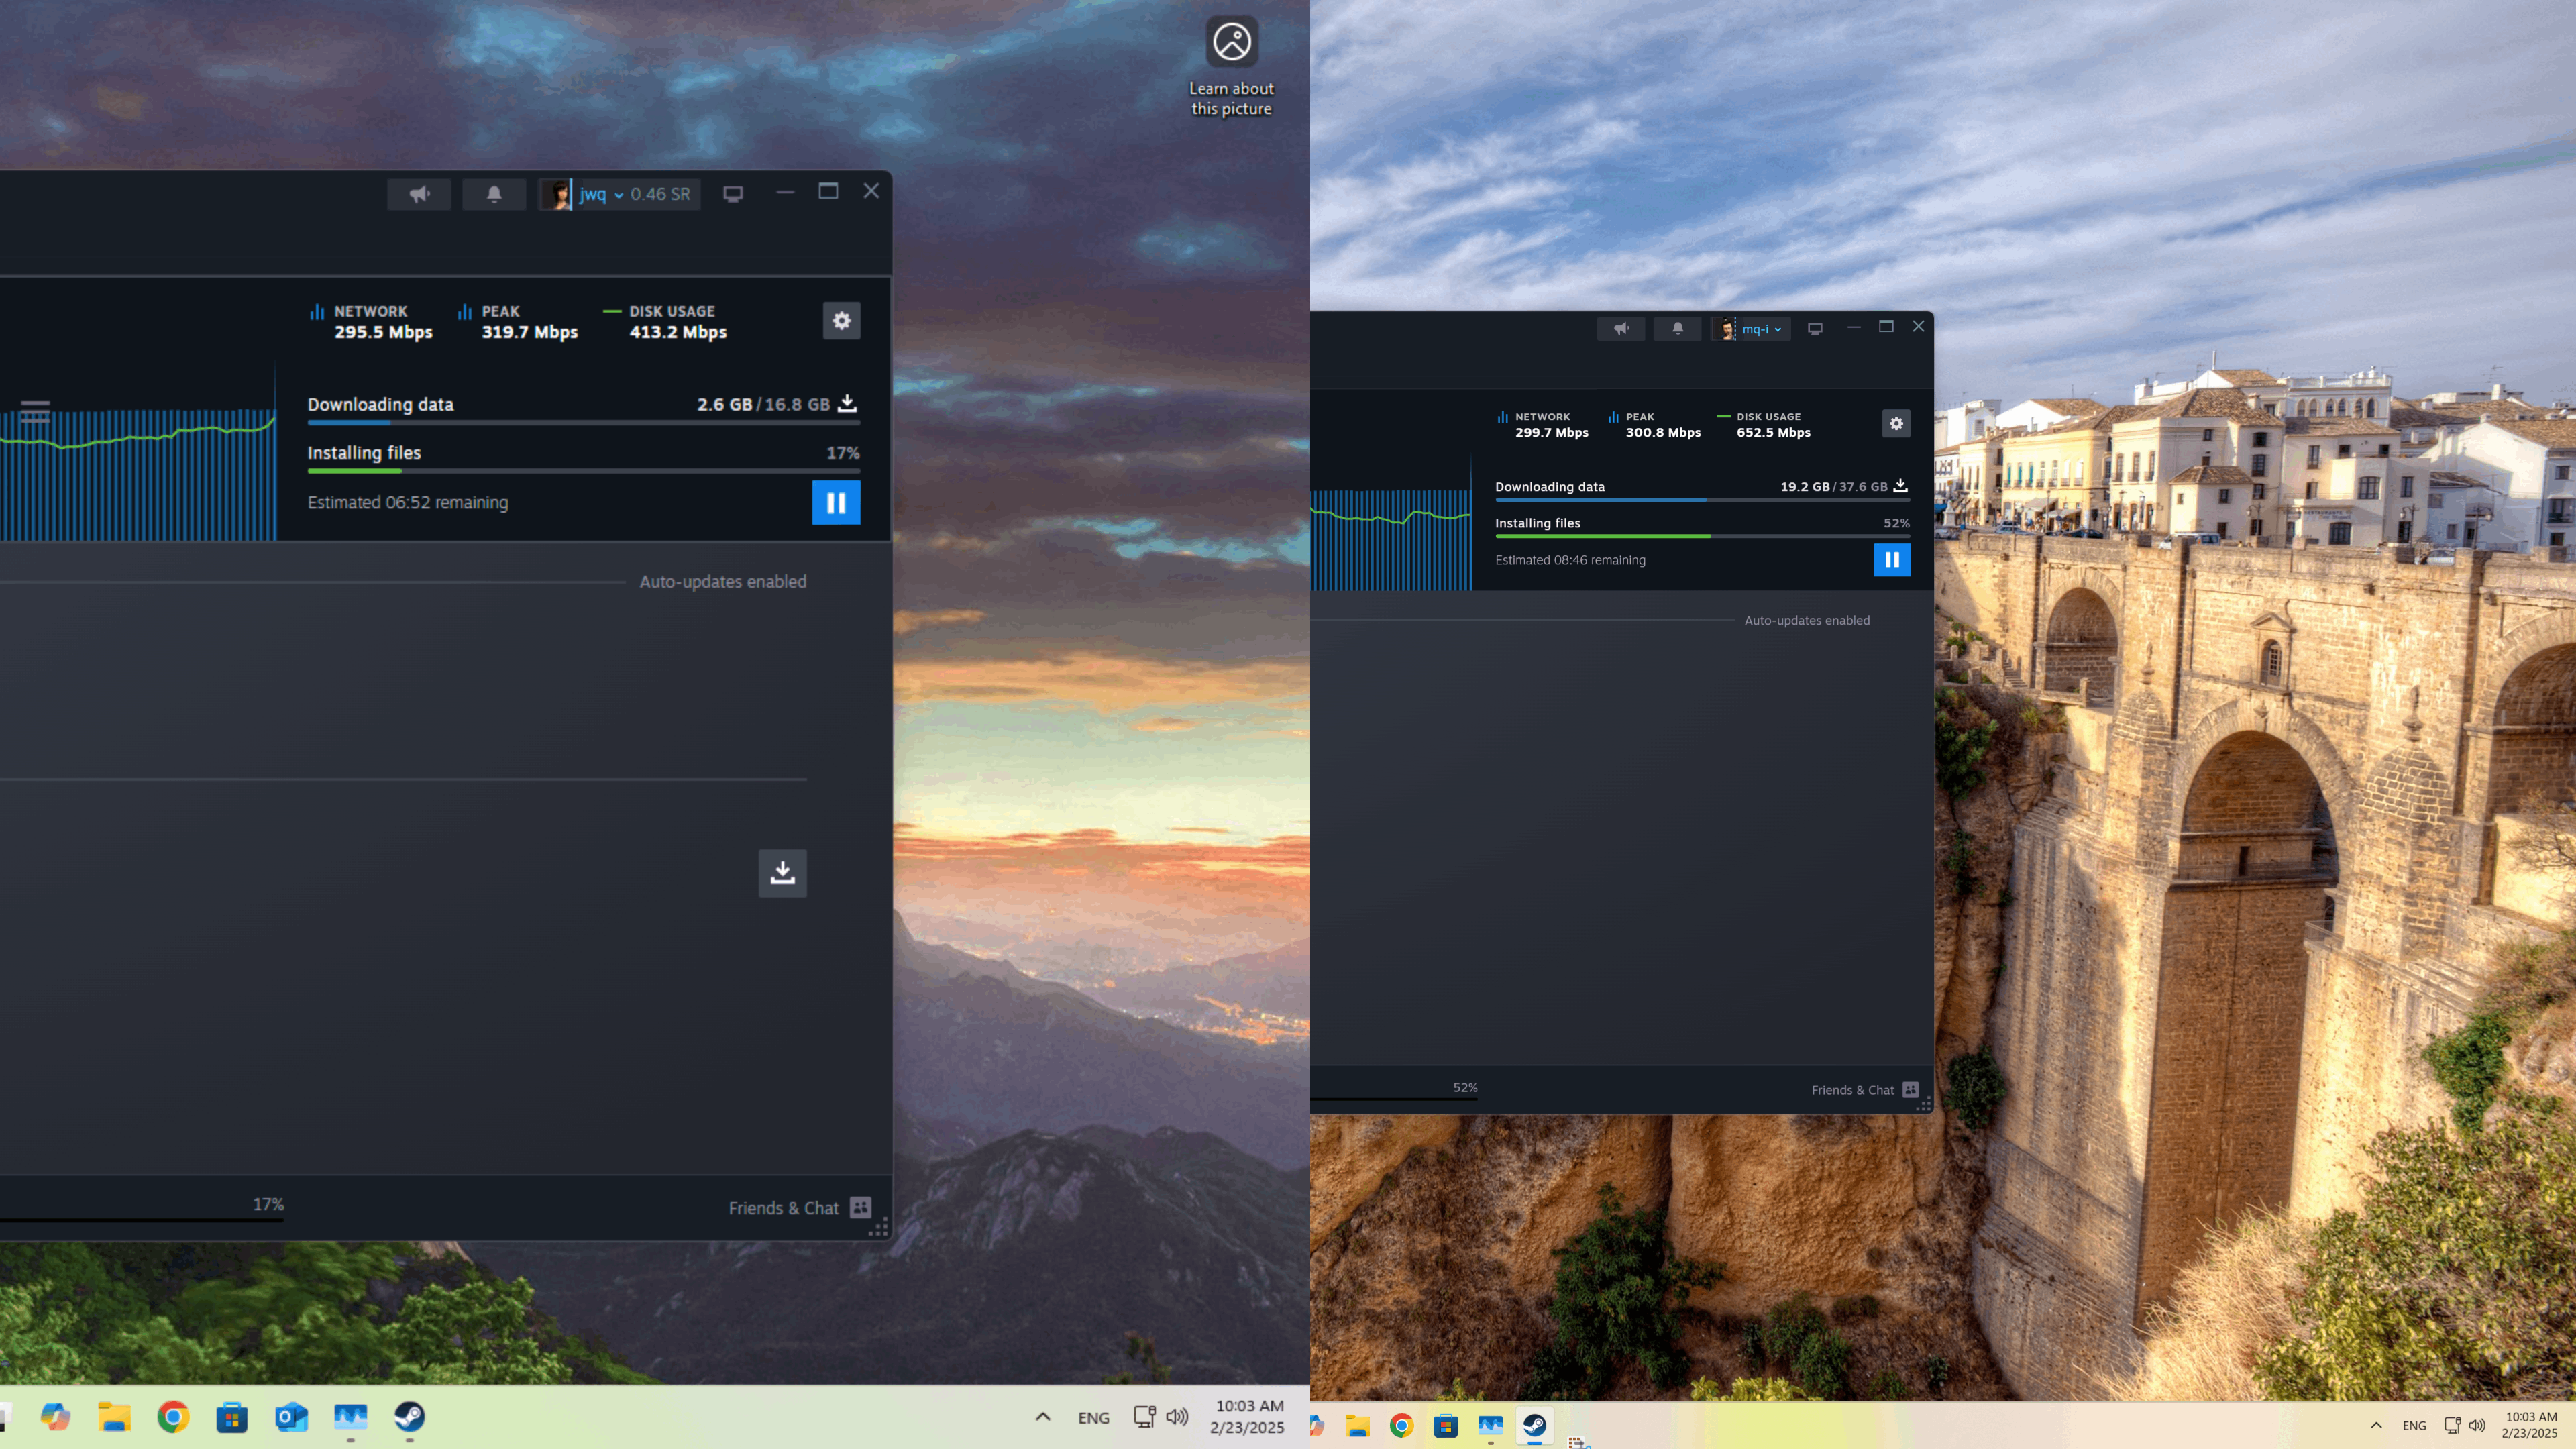
Task: Click friends list grid icon in mq-i window
Action: point(1911,1089)
